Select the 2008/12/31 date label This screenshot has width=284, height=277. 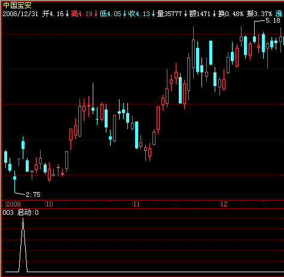(x=20, y=14)
